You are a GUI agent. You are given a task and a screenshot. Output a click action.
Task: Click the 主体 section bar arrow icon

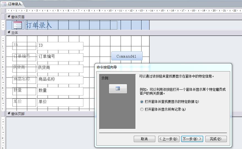point(9,33)
